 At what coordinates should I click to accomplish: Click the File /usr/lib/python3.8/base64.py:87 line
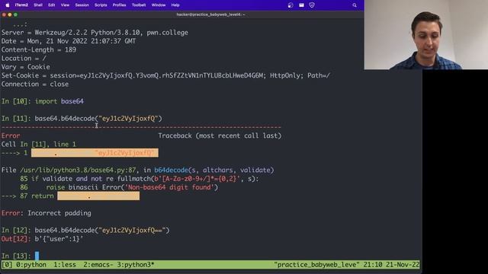tap(137, 170)
